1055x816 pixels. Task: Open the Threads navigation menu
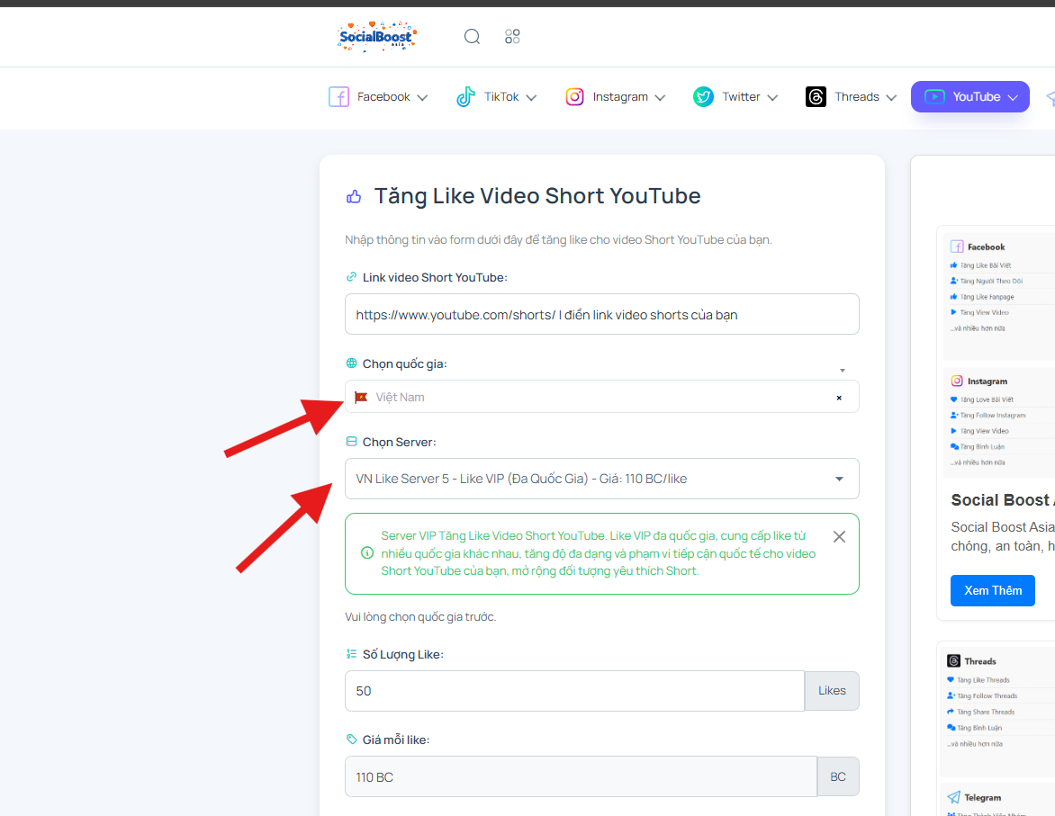point(852,97)
